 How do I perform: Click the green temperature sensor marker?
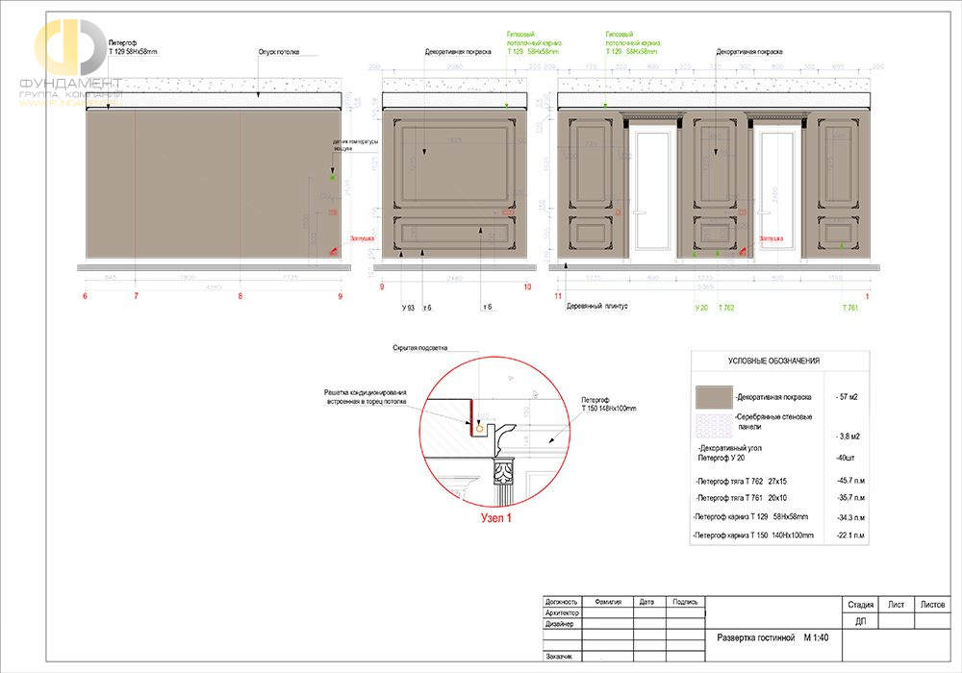click(x=333, y=177)
